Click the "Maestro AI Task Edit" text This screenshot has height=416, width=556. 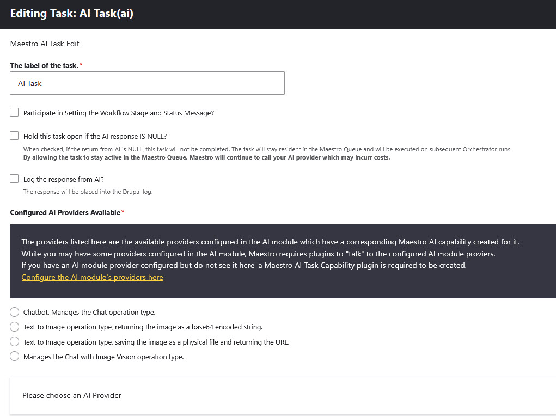coord(44,44)
